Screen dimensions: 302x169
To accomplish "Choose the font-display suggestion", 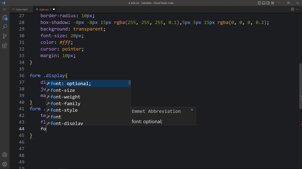I will coord(88,123).
